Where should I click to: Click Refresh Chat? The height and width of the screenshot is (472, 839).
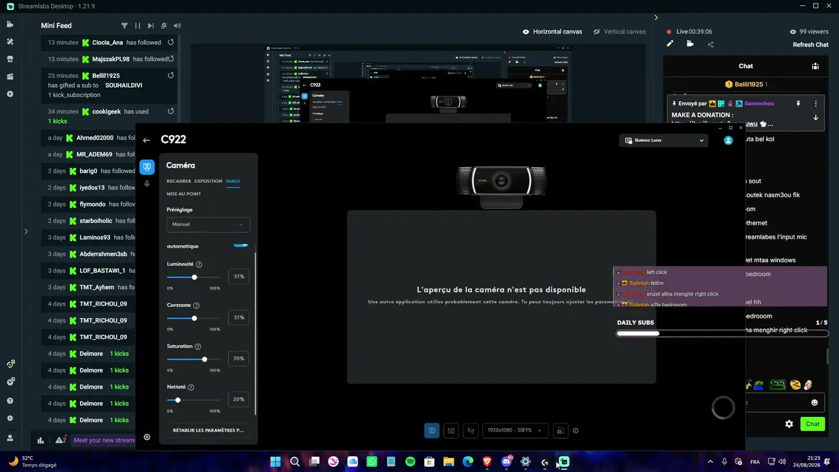[x=811, y=45]
